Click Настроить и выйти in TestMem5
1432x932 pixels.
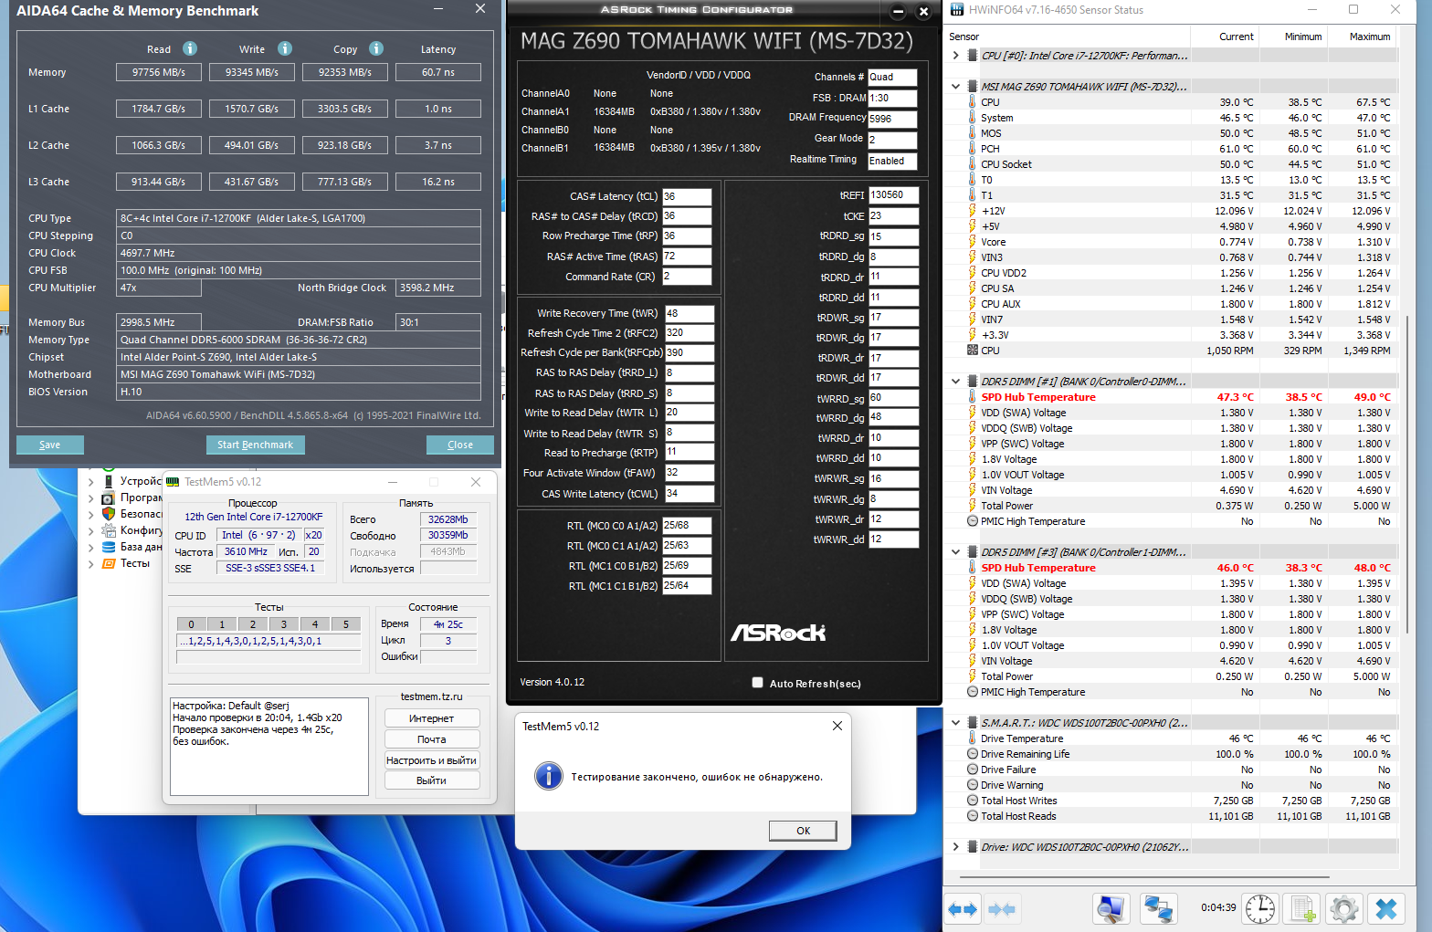click(432, 760)
